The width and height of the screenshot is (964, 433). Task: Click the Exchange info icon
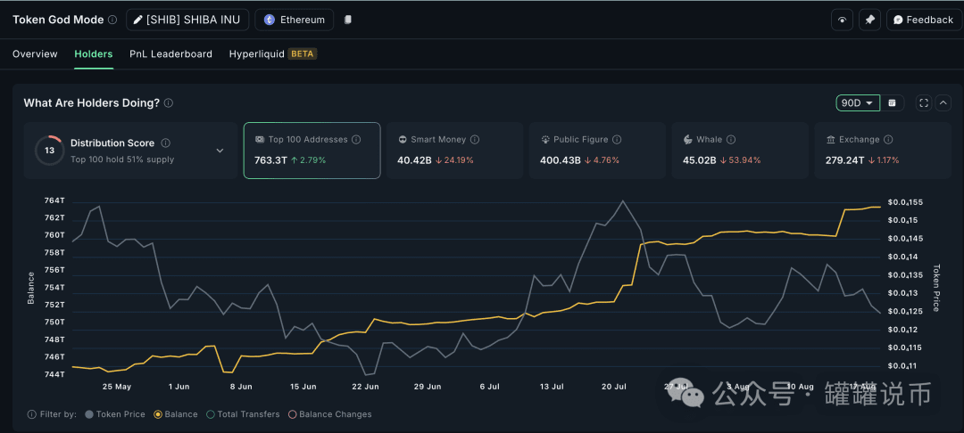pos(888,140)
